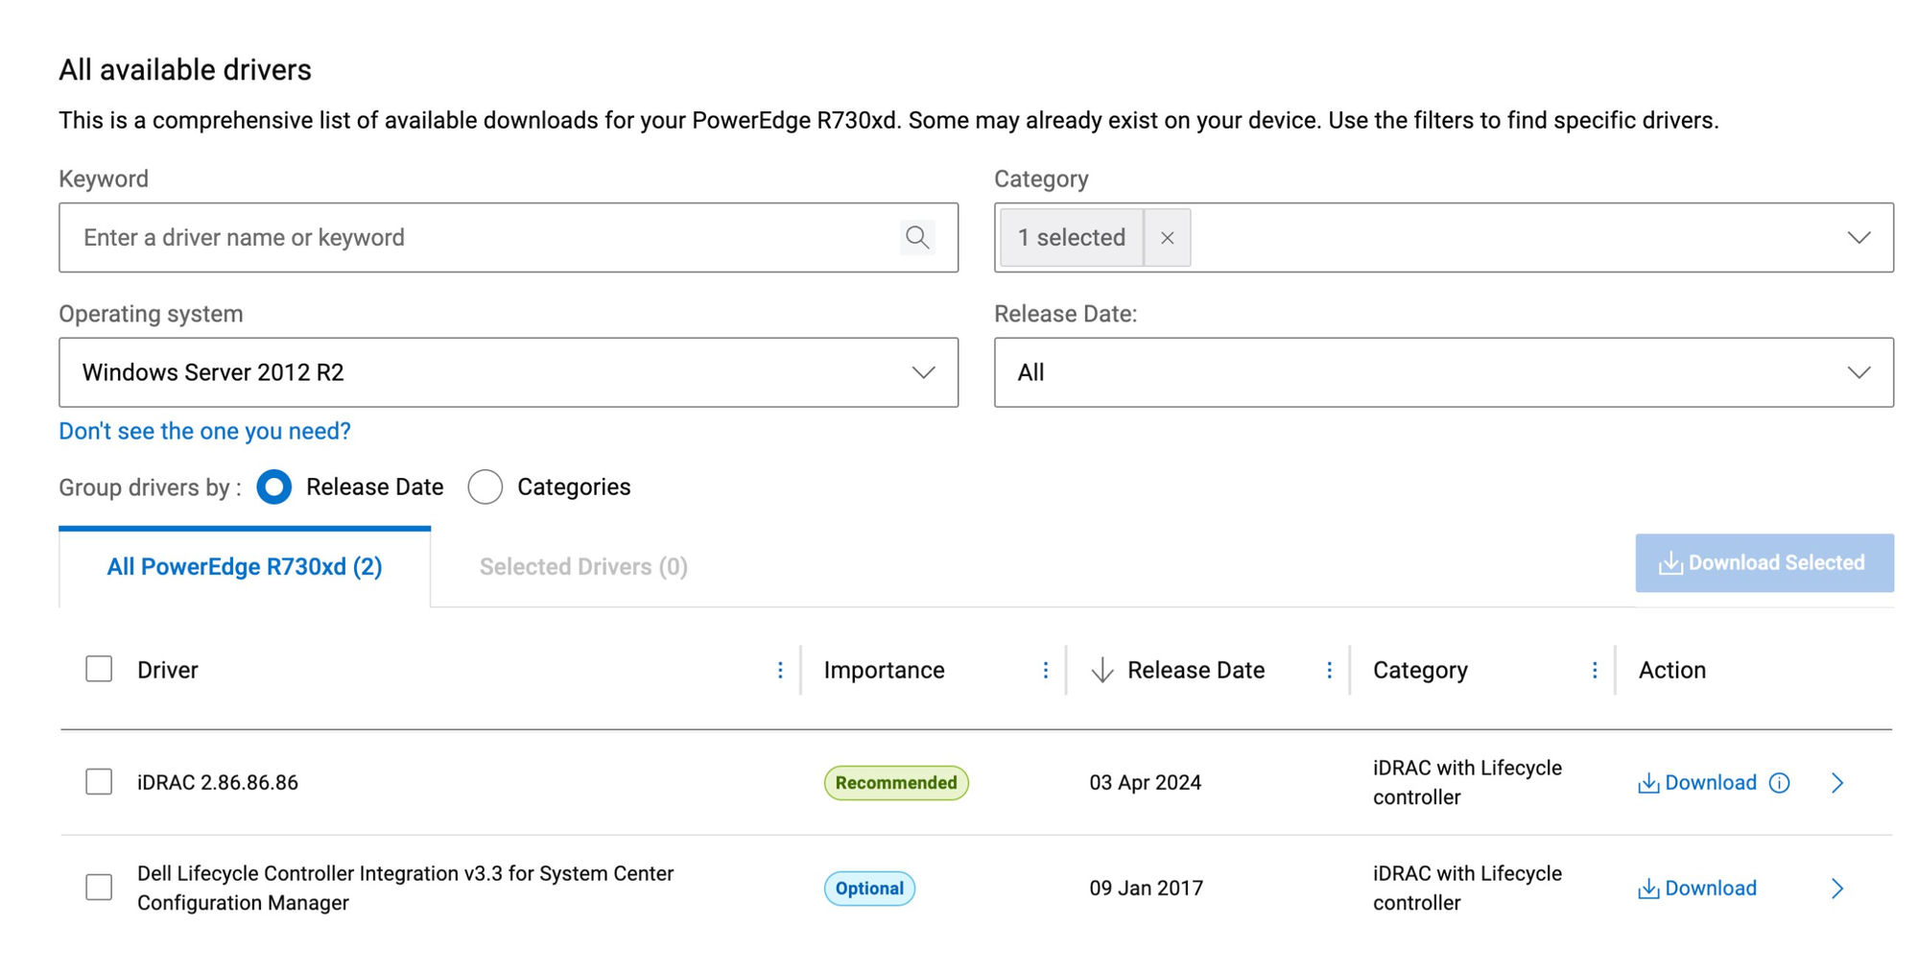This screenshot has height=973, width=1918.
Task: Click the Download Selected button
Action: 1764,562
